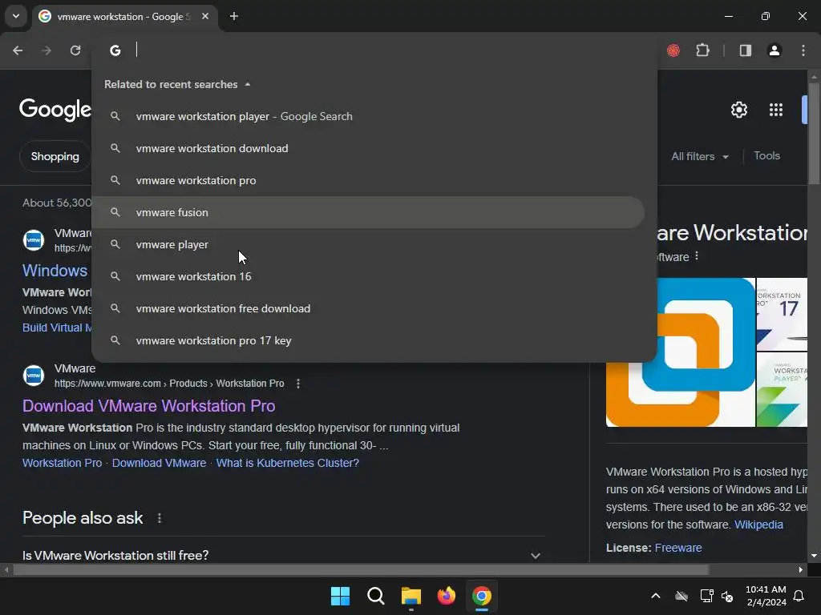
Task: Open the Workstation Player product image
Action: click(782, 390)
